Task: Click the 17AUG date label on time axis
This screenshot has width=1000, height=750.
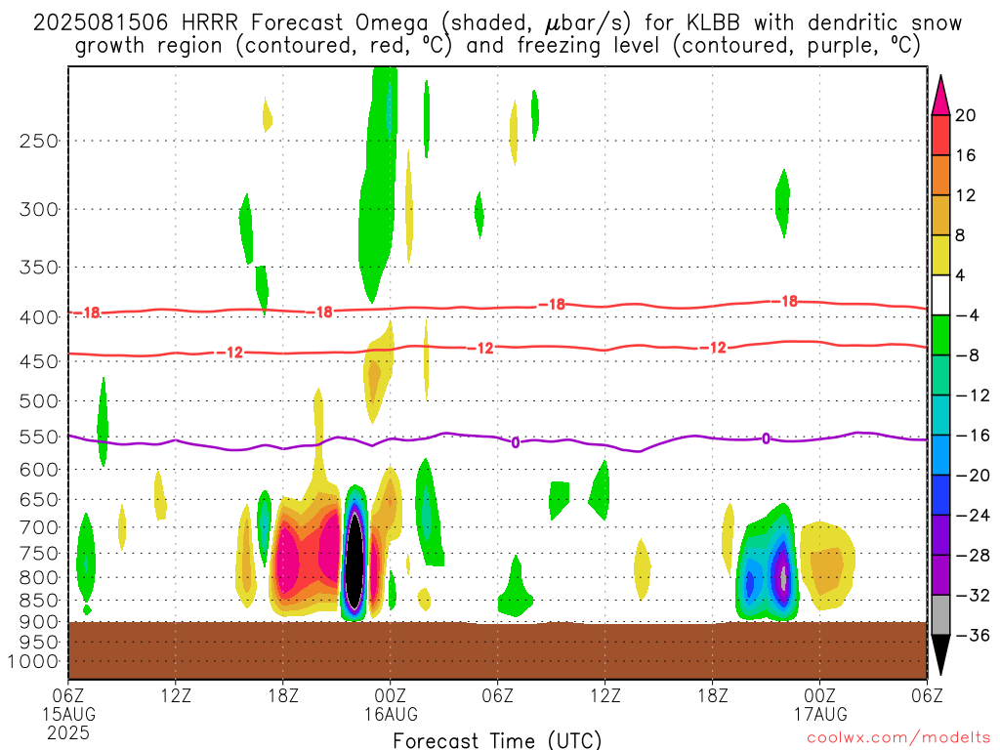Action: [820, 714]
